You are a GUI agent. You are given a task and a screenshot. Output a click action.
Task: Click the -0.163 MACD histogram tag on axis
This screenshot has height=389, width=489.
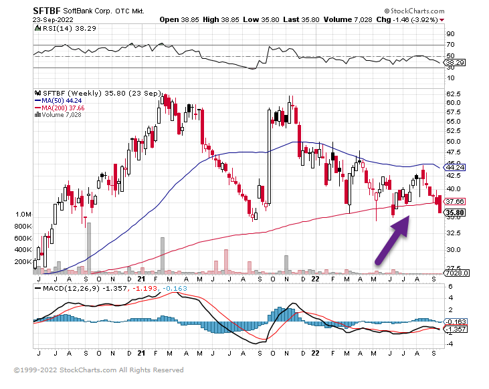456,321
